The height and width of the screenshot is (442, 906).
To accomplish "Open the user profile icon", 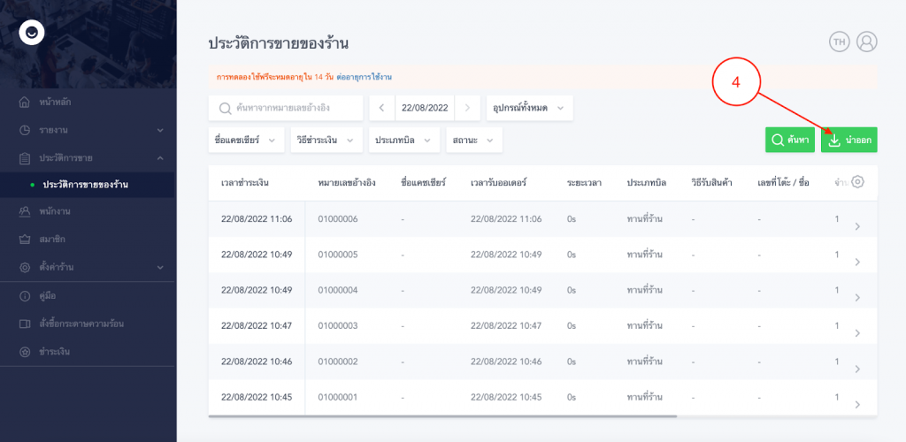I will click(867, 42).
